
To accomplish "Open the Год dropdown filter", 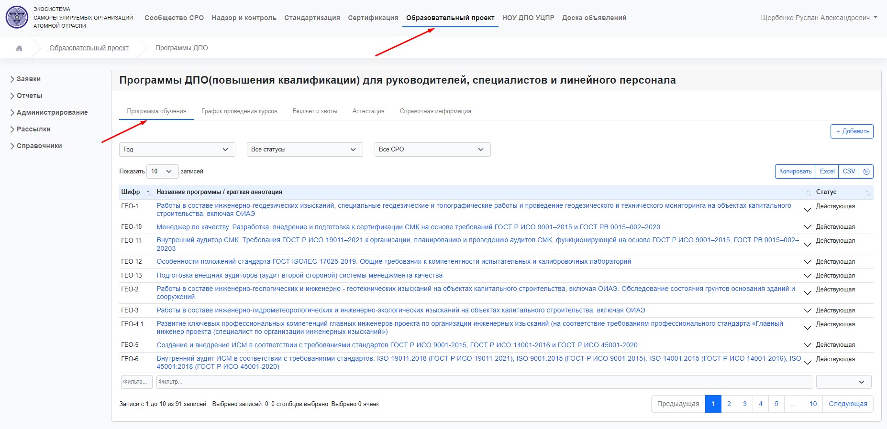I will [x=177, y=150].
